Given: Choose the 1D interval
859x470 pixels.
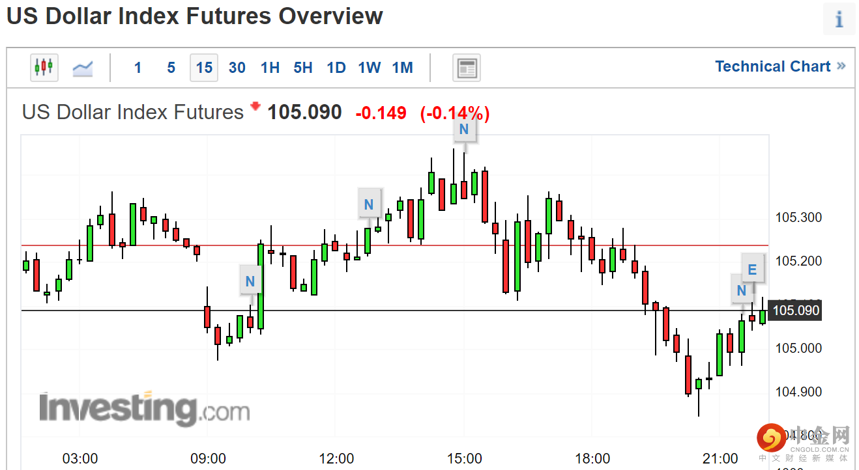Looking at the screenshot, I should point(336,68).
